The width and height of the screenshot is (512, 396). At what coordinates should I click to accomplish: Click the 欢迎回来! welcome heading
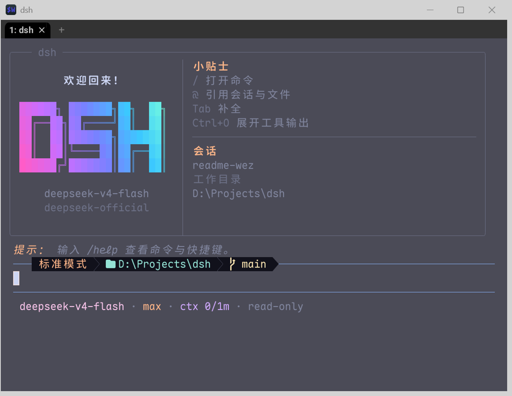[91, 80]
